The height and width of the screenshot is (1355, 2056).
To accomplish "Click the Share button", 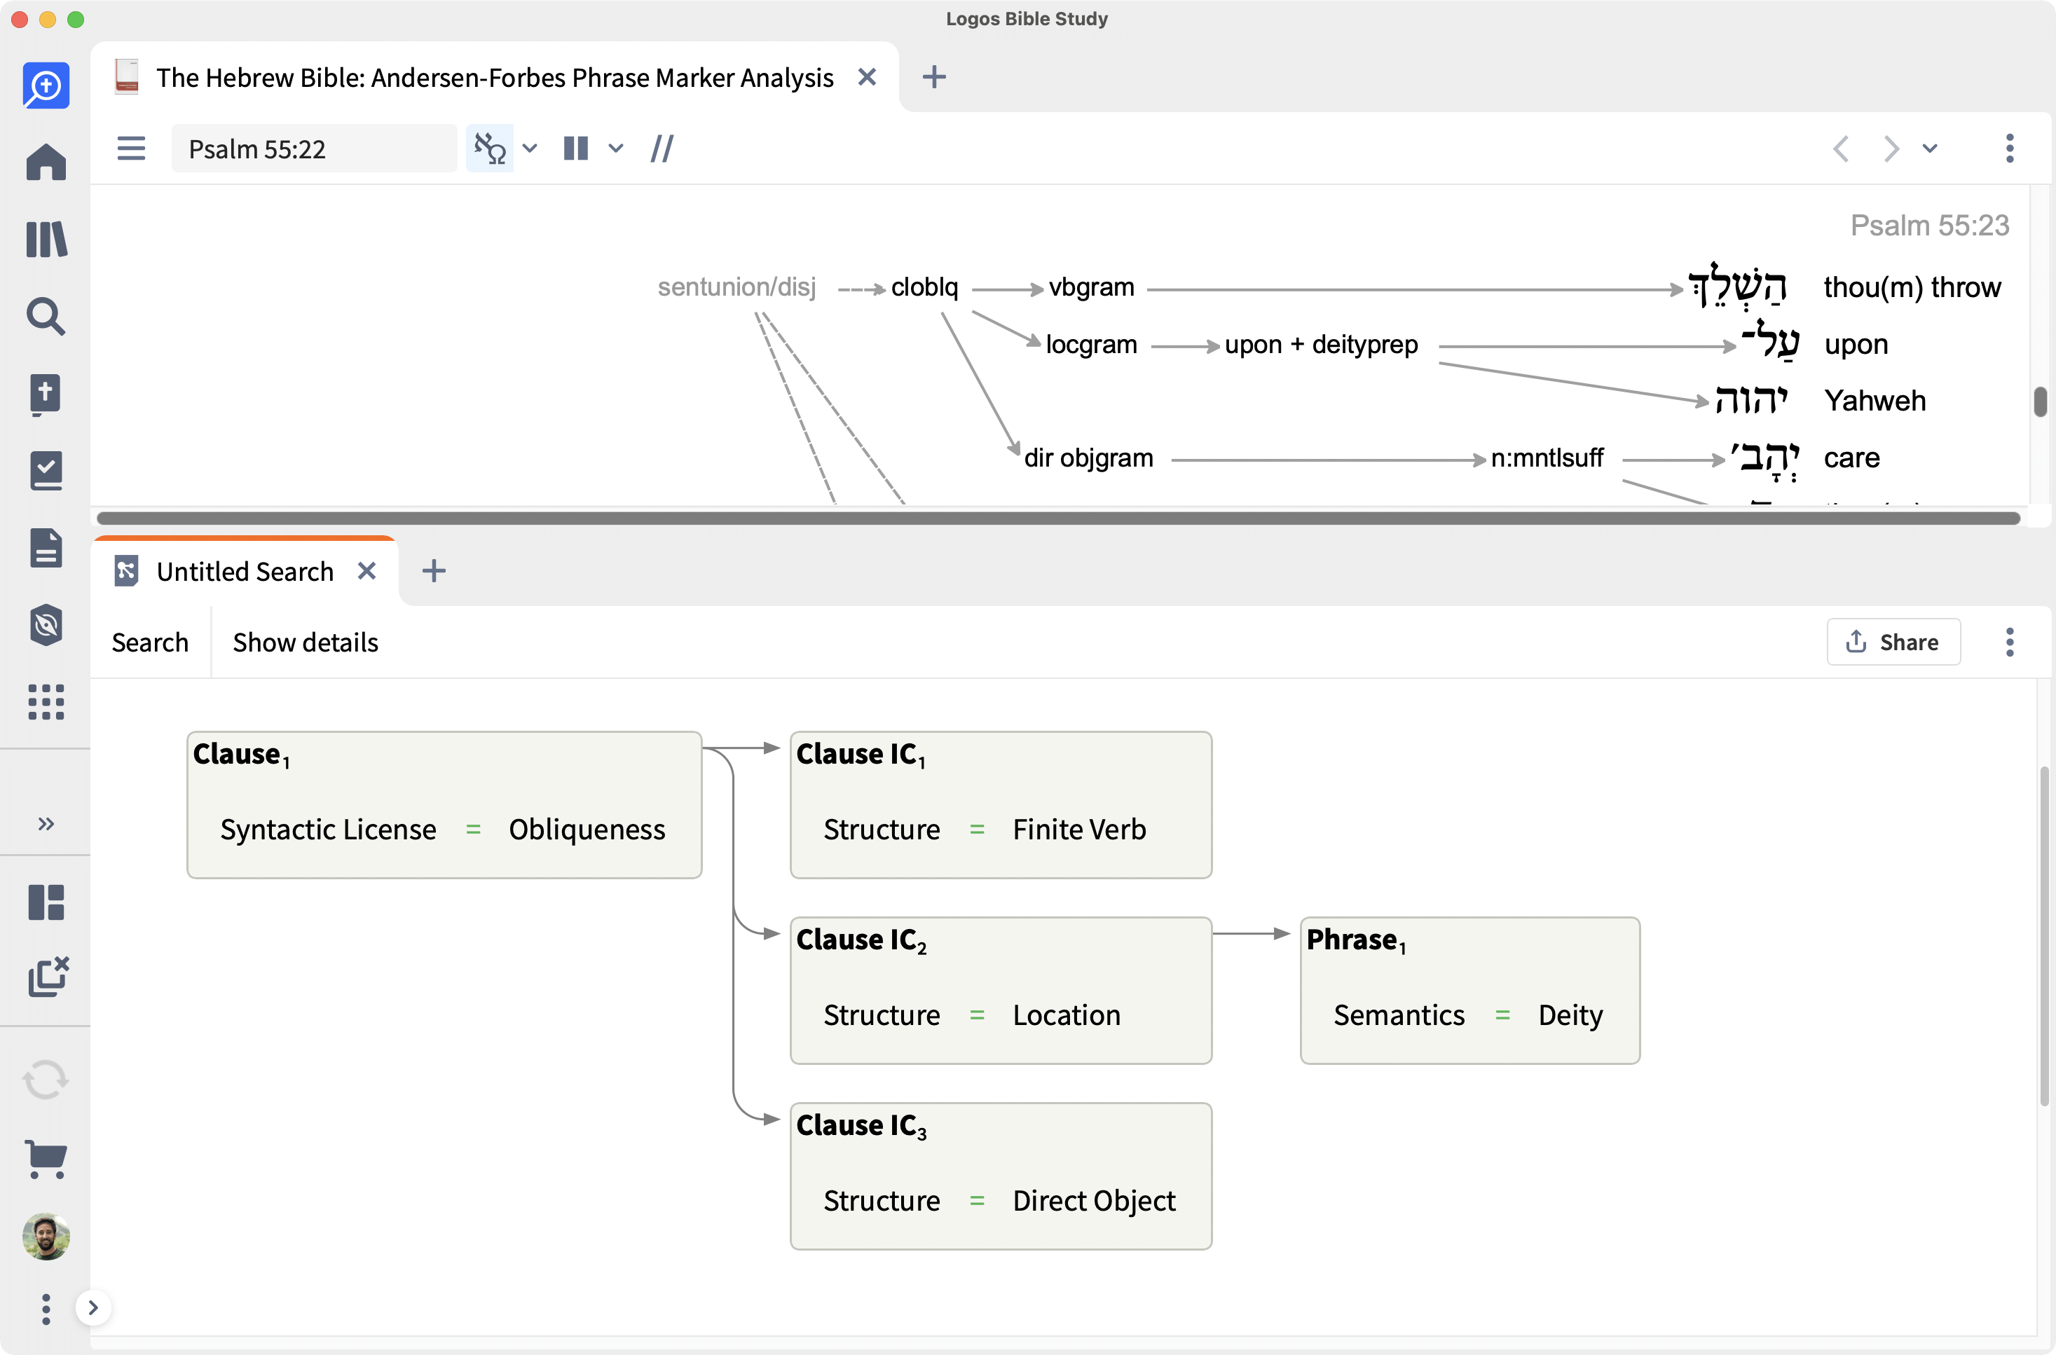I will click(x=1893, y=642).
